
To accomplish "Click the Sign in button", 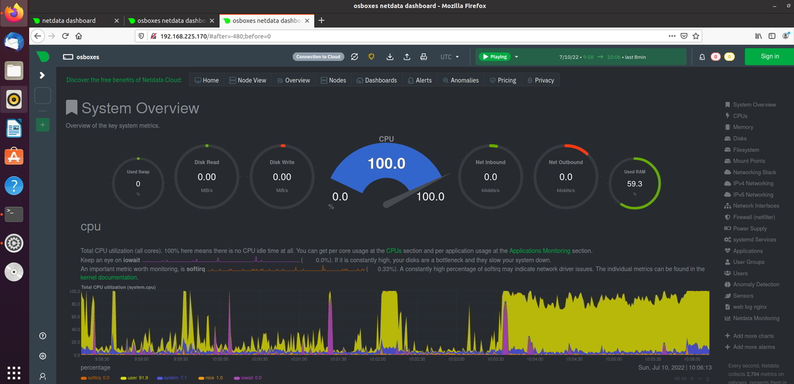I will point(769,57).
